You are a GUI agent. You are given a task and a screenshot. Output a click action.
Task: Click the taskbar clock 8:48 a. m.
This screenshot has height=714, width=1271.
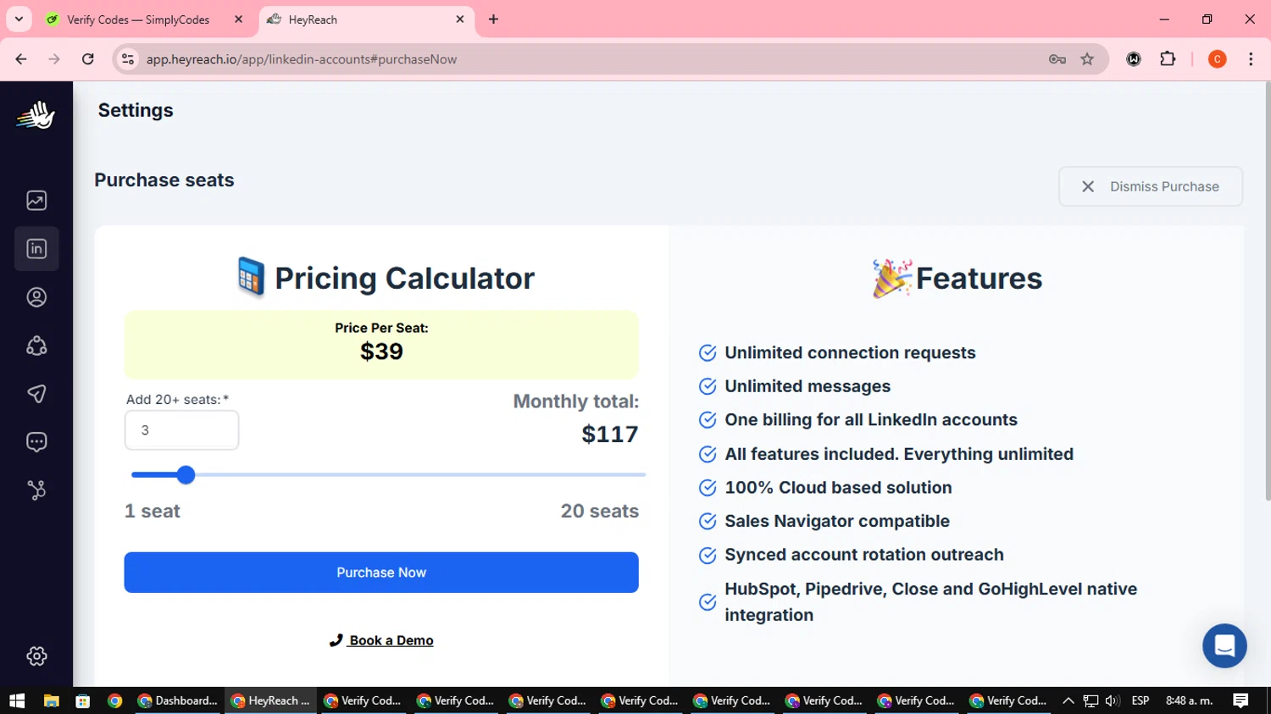tap(1190, 700)
